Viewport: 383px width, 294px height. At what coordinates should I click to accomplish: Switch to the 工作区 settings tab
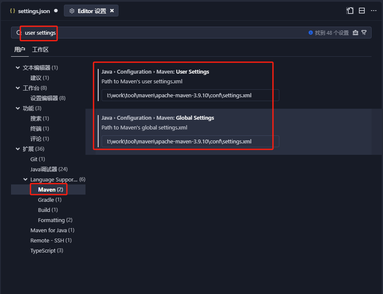click(40, 49)
